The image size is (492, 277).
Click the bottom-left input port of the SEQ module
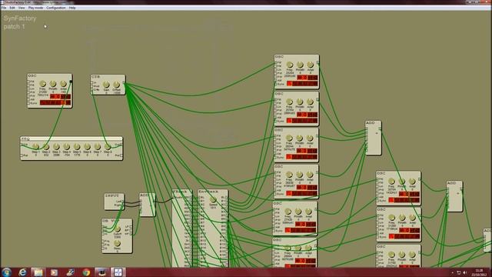[x=22, y=155]
